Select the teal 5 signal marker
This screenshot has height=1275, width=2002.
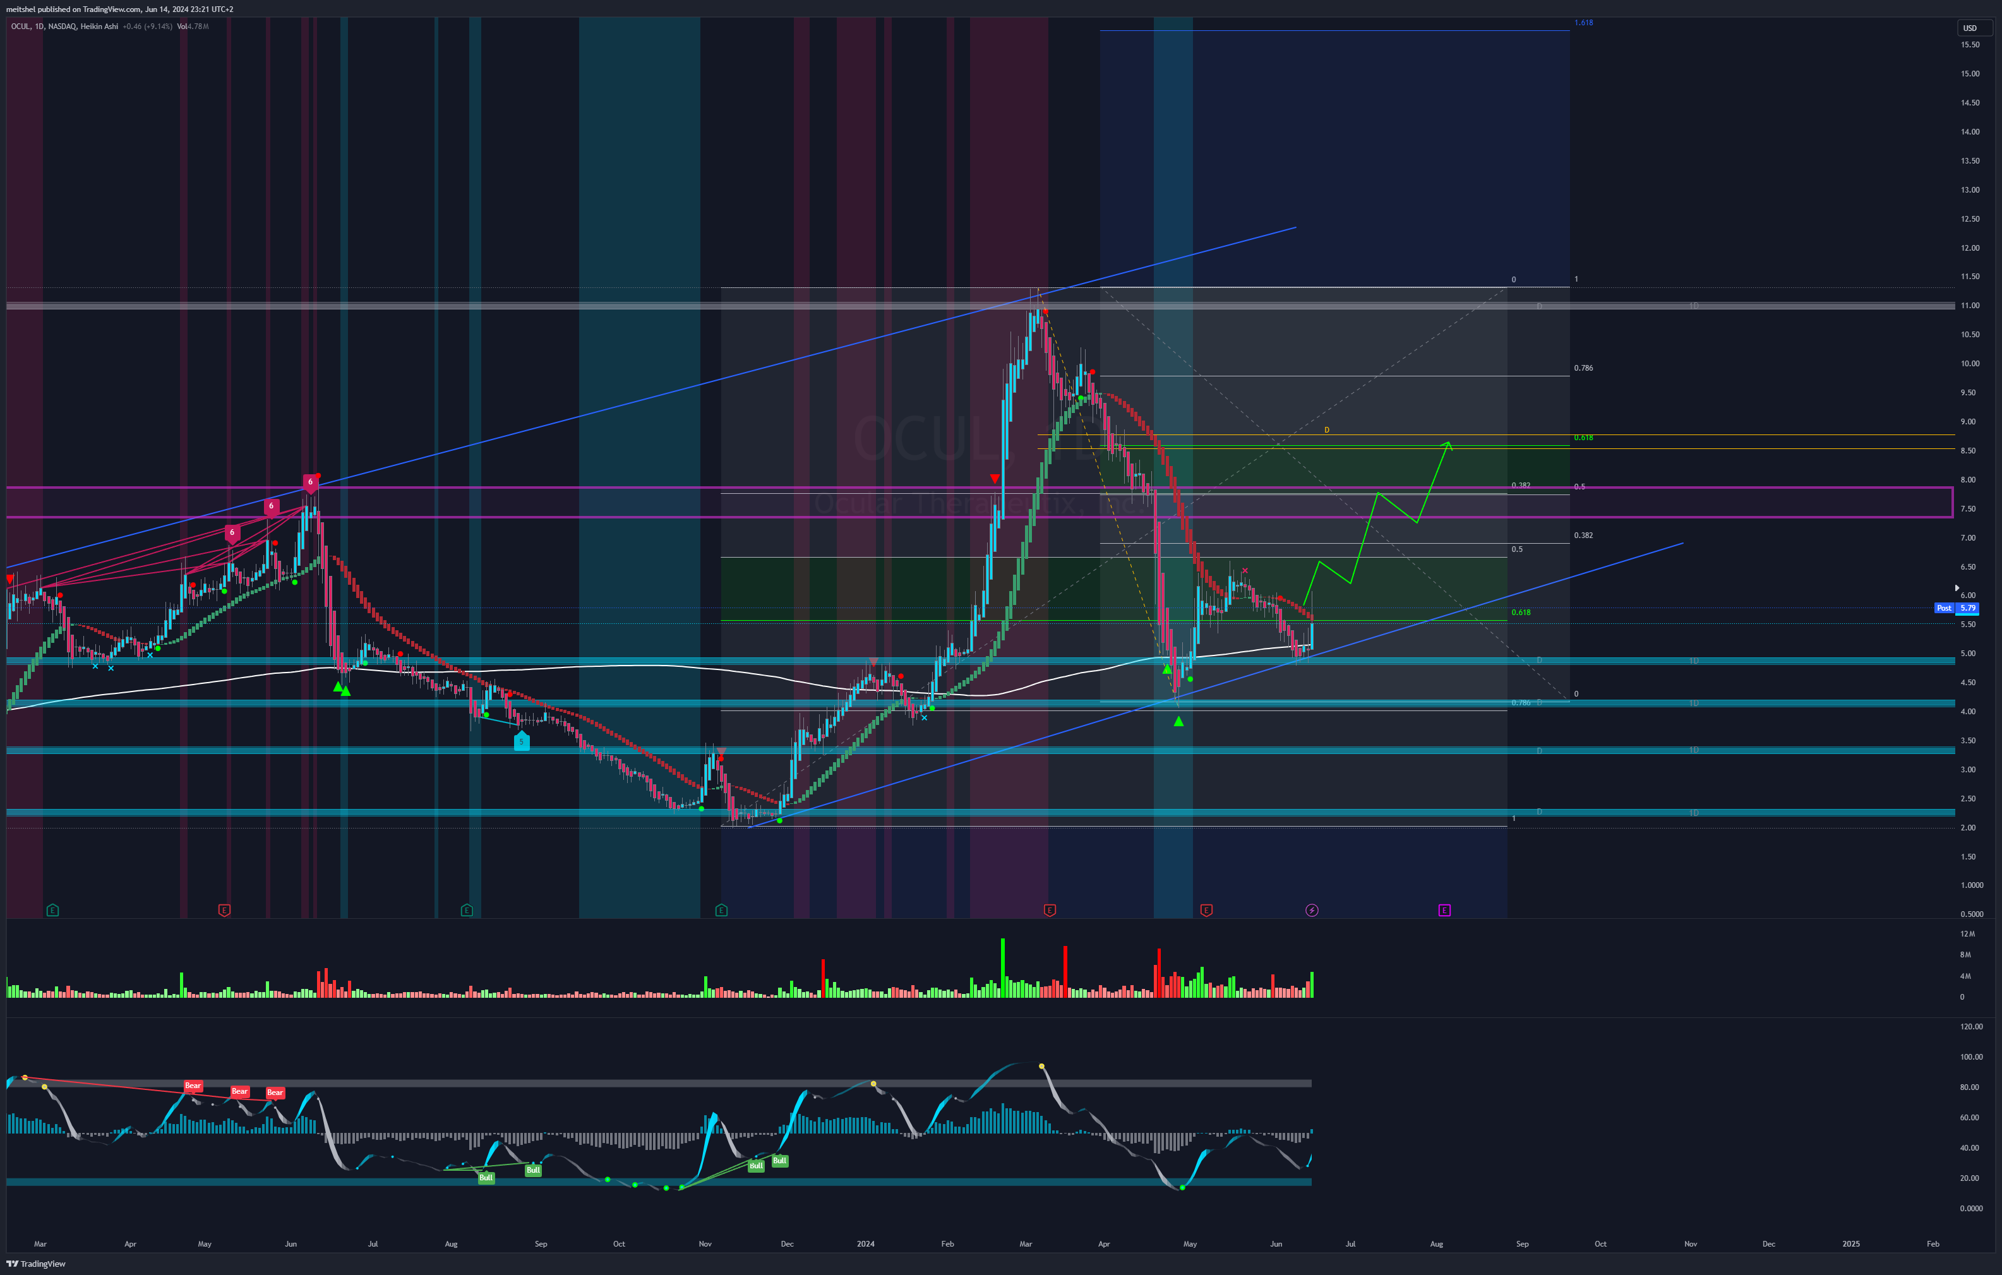[x=521, y=741]
